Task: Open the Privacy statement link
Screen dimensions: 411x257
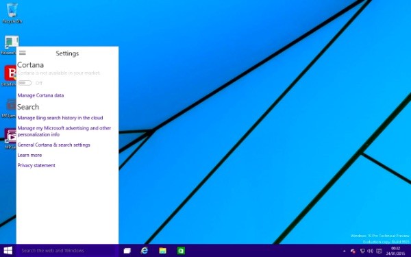Action: tap(36, 165)
